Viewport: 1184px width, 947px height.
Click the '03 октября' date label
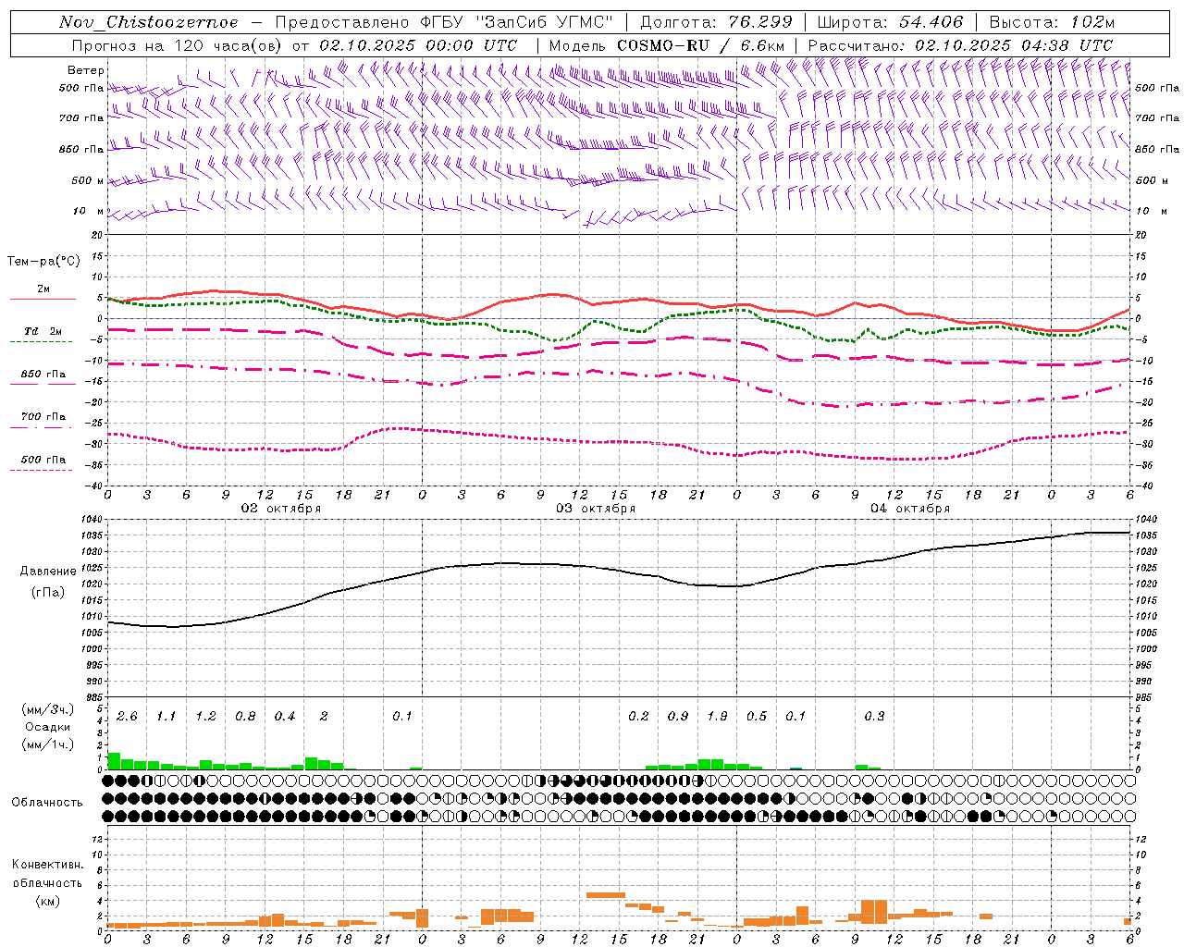pos(596,509)
